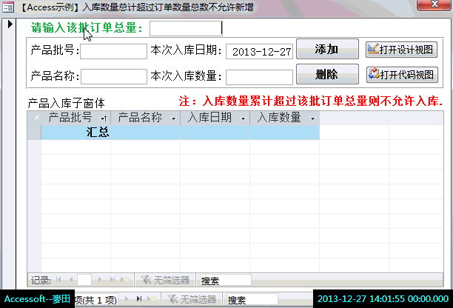Go to previous record in subform navigator

point(71,279)
